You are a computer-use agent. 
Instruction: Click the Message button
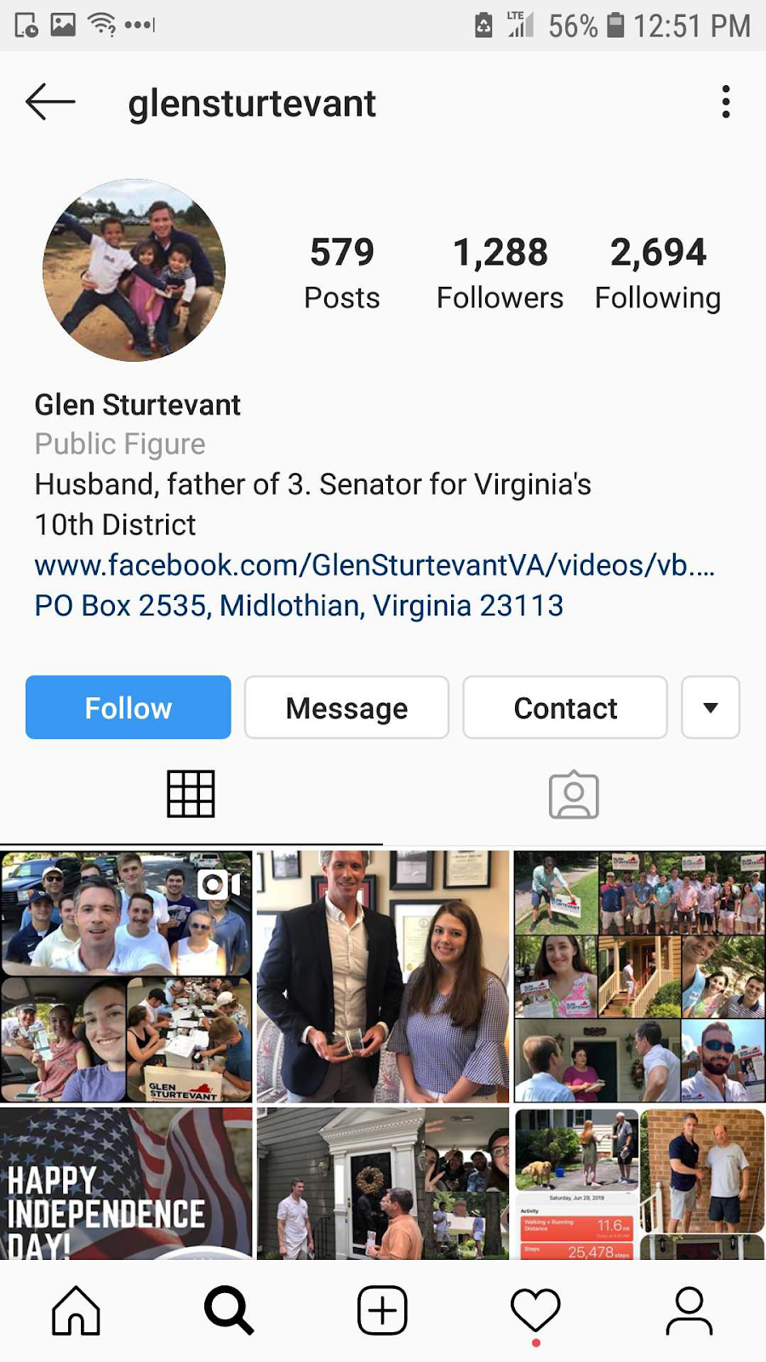(346, 707)
